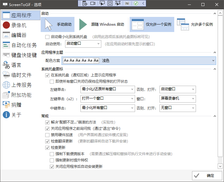Open 左键单击 (x2) dropdown showing 打开一个窗口
This screenshot has height=182, width=224.
click(x=108, y=99)
